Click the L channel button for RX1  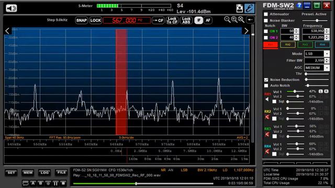(x=321, y=91)
